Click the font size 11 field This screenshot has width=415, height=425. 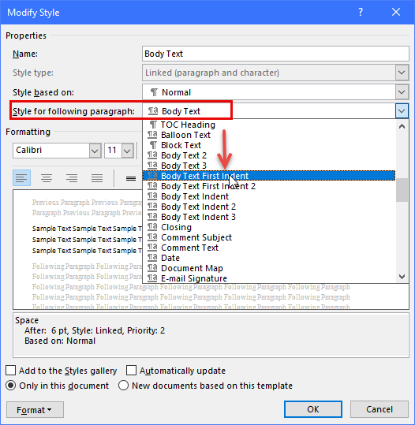click(x=114, y=151)
